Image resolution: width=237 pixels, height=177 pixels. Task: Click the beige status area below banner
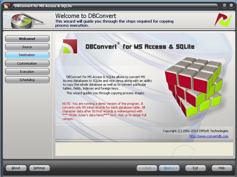144,149
